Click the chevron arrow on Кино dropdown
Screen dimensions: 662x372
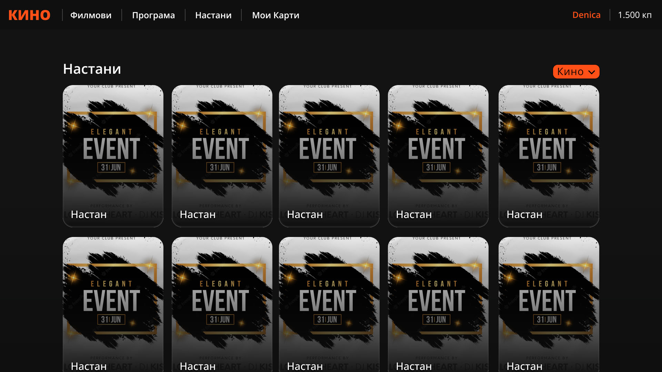(592, 72)
